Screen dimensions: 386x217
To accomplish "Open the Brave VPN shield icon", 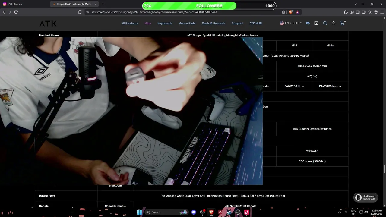I will click(x=376, y=12).
